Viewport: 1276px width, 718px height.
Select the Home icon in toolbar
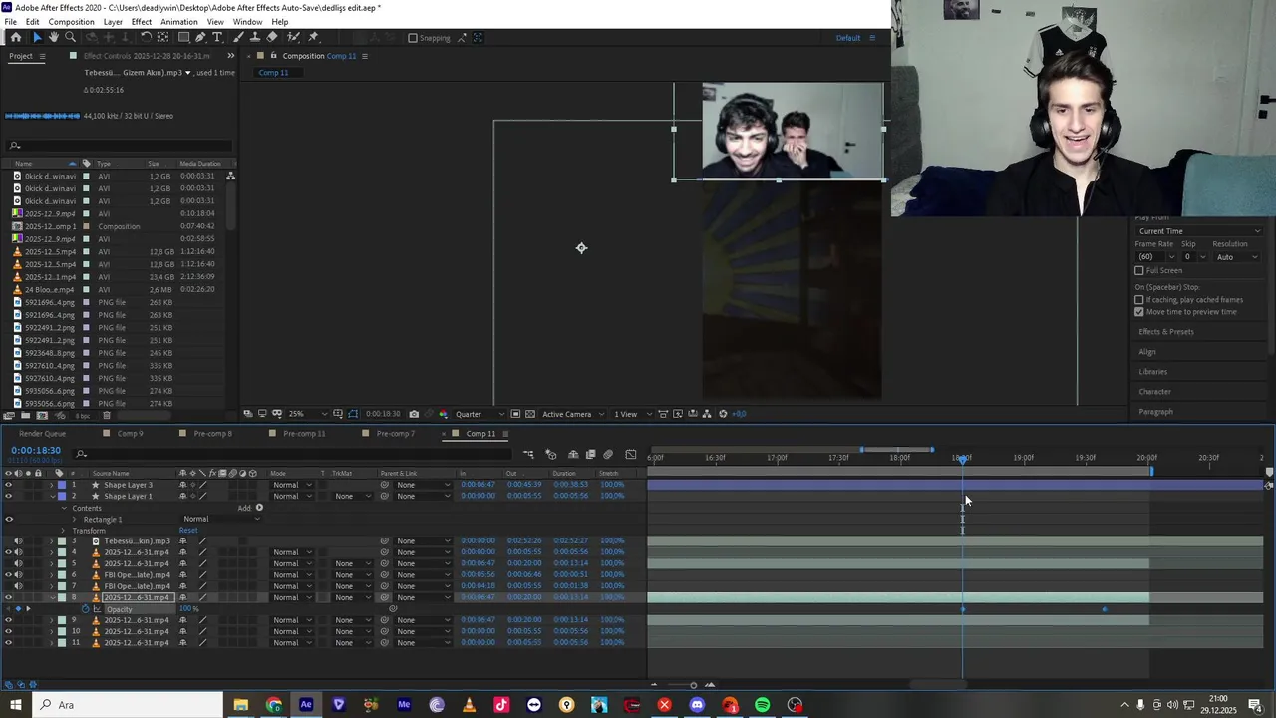(x=16, y=37)
